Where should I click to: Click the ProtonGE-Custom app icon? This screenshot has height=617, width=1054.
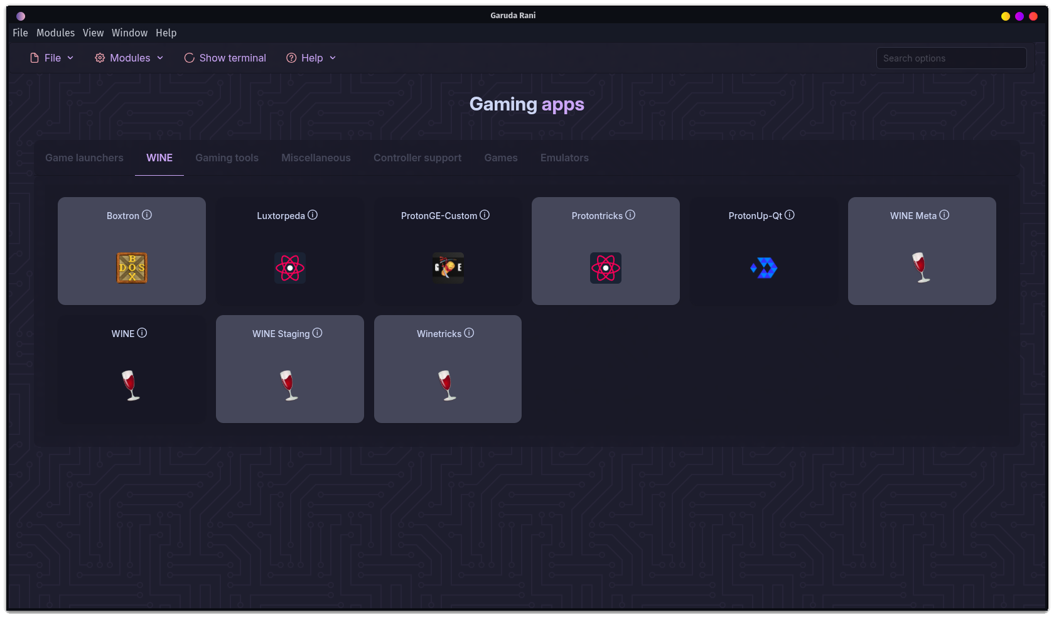pos(448,268)
